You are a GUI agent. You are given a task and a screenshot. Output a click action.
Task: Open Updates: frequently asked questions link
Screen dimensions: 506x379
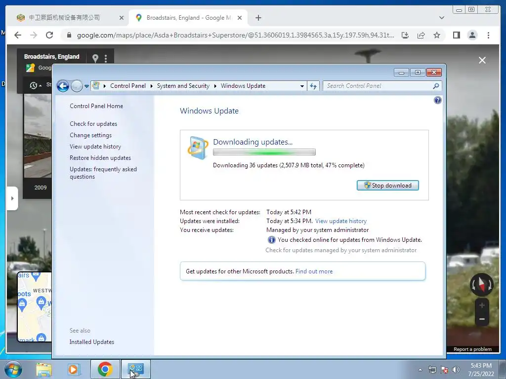103,173
